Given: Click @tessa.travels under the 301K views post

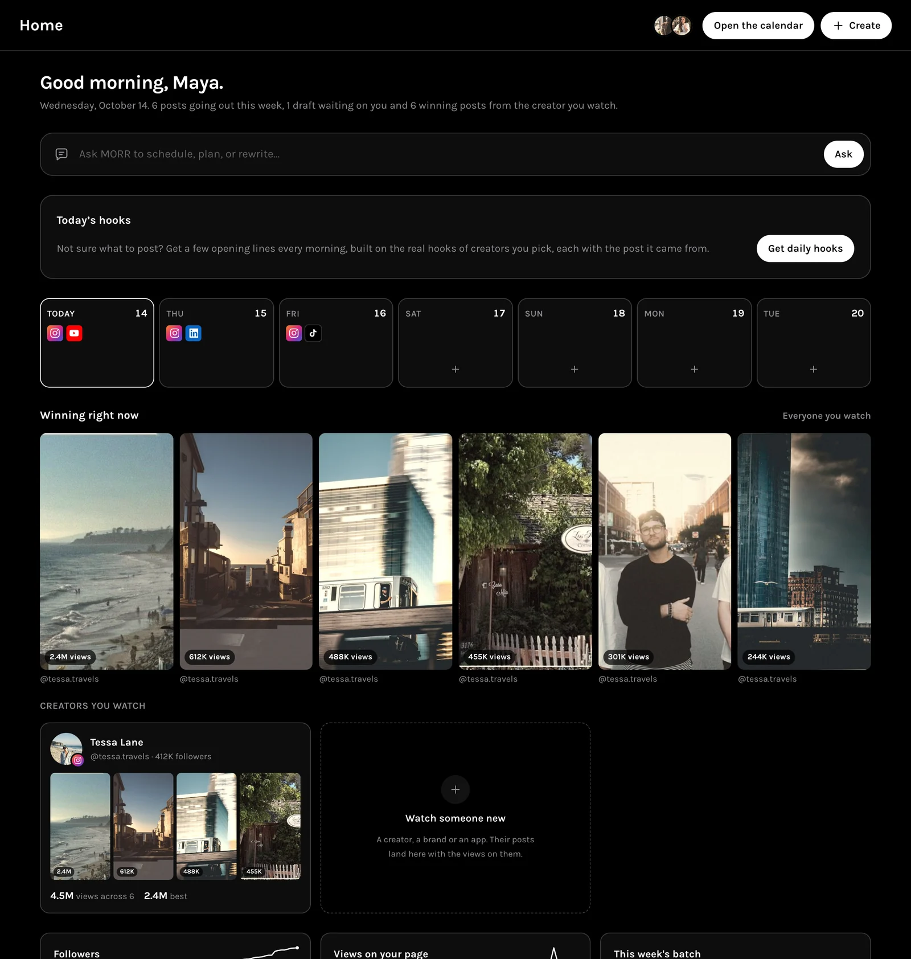Looking at the screenshot, I should coord(627,679).
